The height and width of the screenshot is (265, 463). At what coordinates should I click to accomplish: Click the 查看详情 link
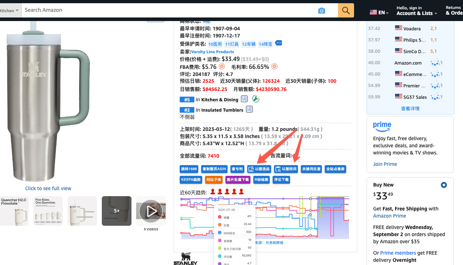coord(410,108)
